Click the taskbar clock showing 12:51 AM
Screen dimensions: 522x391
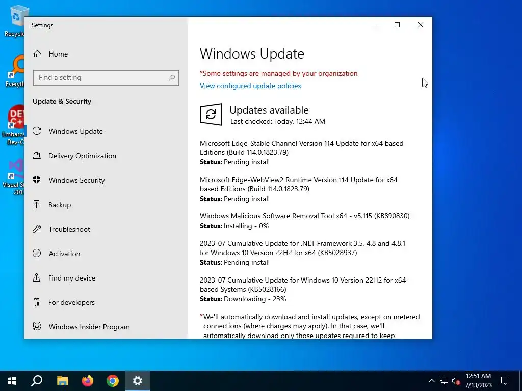[x=478, y=381]
